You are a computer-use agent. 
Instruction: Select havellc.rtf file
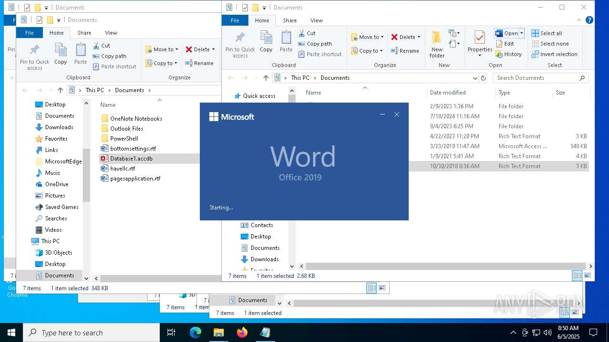(123, 169)
